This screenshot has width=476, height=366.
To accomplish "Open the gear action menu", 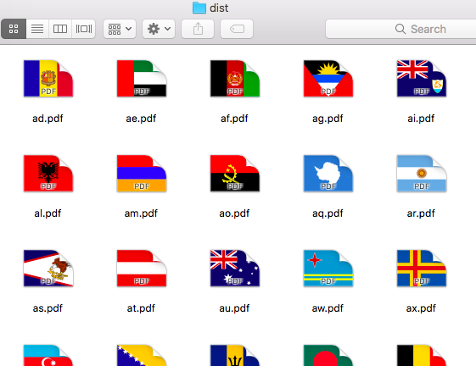I will pos(159,29).
